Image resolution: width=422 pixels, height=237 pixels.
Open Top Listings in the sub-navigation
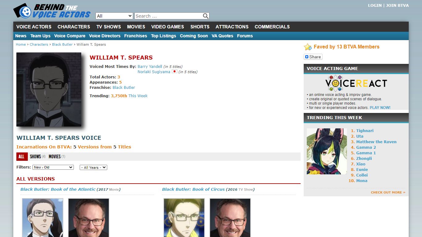163,36
